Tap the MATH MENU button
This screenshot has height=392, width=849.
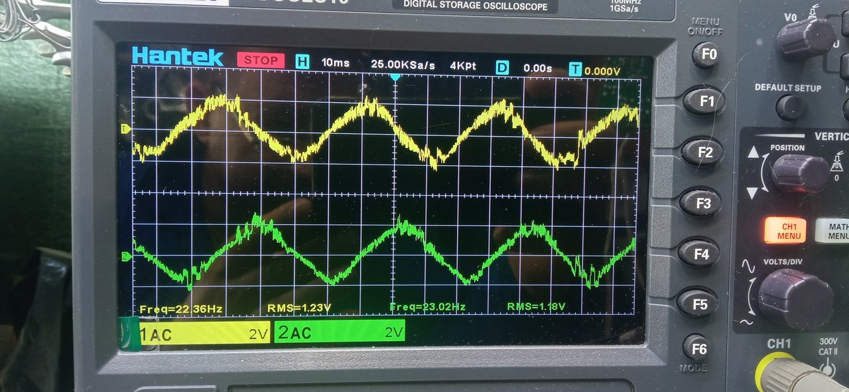pos(834,230)
